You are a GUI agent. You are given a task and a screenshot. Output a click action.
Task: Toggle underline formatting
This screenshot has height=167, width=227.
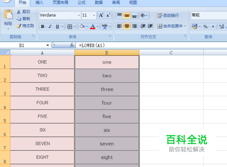(x=57, y=27)
